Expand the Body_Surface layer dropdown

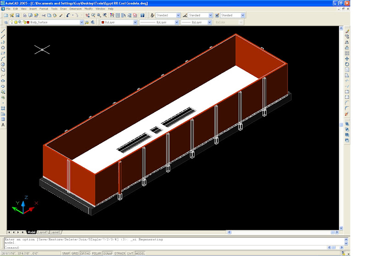[x=82, y=22]
